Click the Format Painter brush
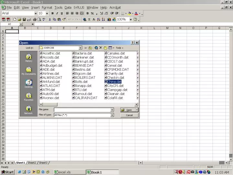The height and width of the screenshot is (175, 233). pos(64,19)
